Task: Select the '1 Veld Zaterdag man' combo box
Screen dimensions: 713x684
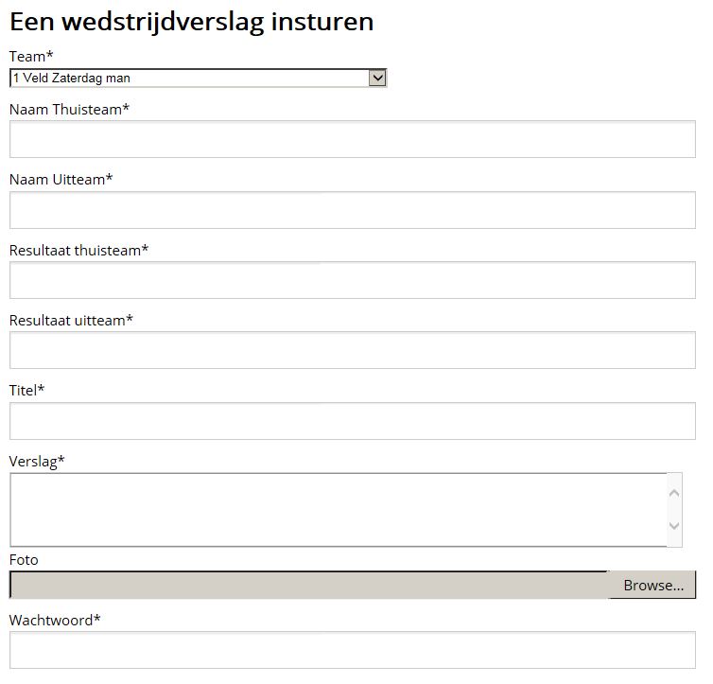Action: coord(198,78)
